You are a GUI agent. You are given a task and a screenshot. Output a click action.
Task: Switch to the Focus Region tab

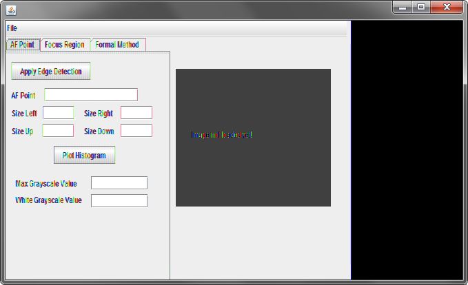point(65,45)
